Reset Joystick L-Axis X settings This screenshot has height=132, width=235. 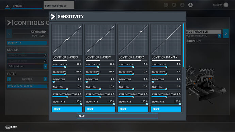pos(67,109)
